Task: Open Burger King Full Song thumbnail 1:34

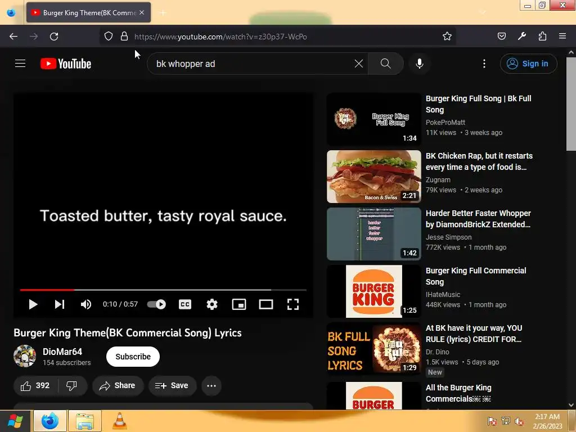Action: (x=374, y=119)
